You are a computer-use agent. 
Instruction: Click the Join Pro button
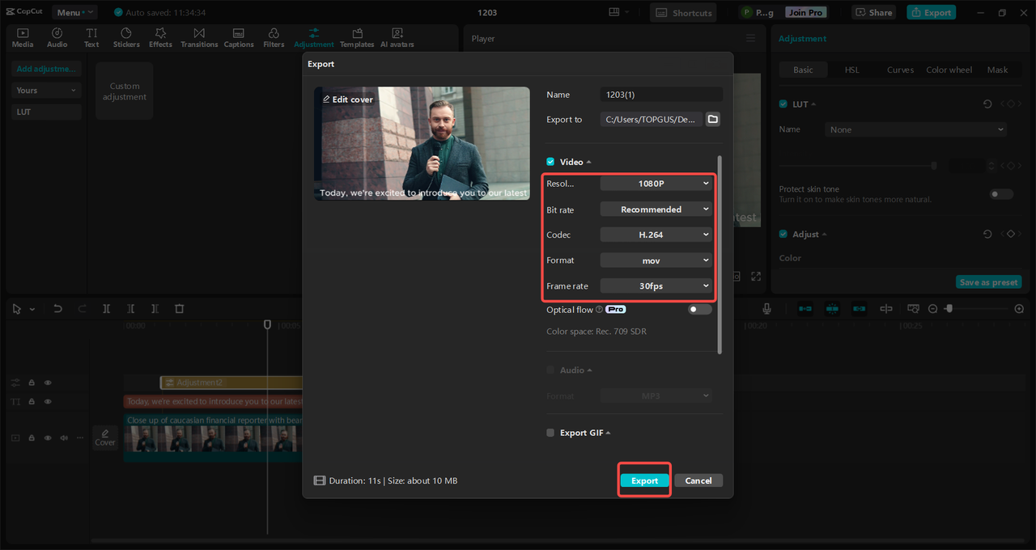806,12
